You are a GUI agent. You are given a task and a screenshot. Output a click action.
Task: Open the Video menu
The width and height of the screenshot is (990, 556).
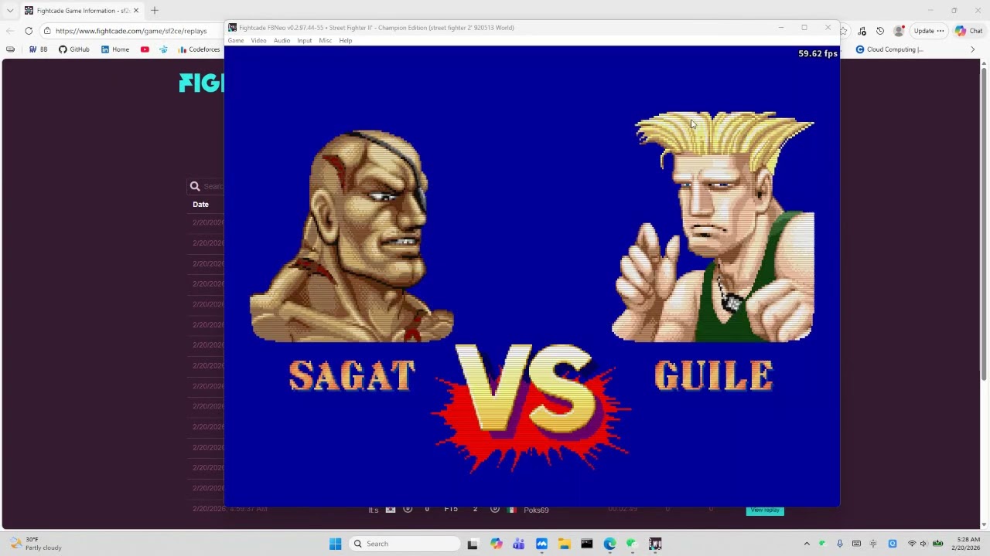click(x=258, y=41)
